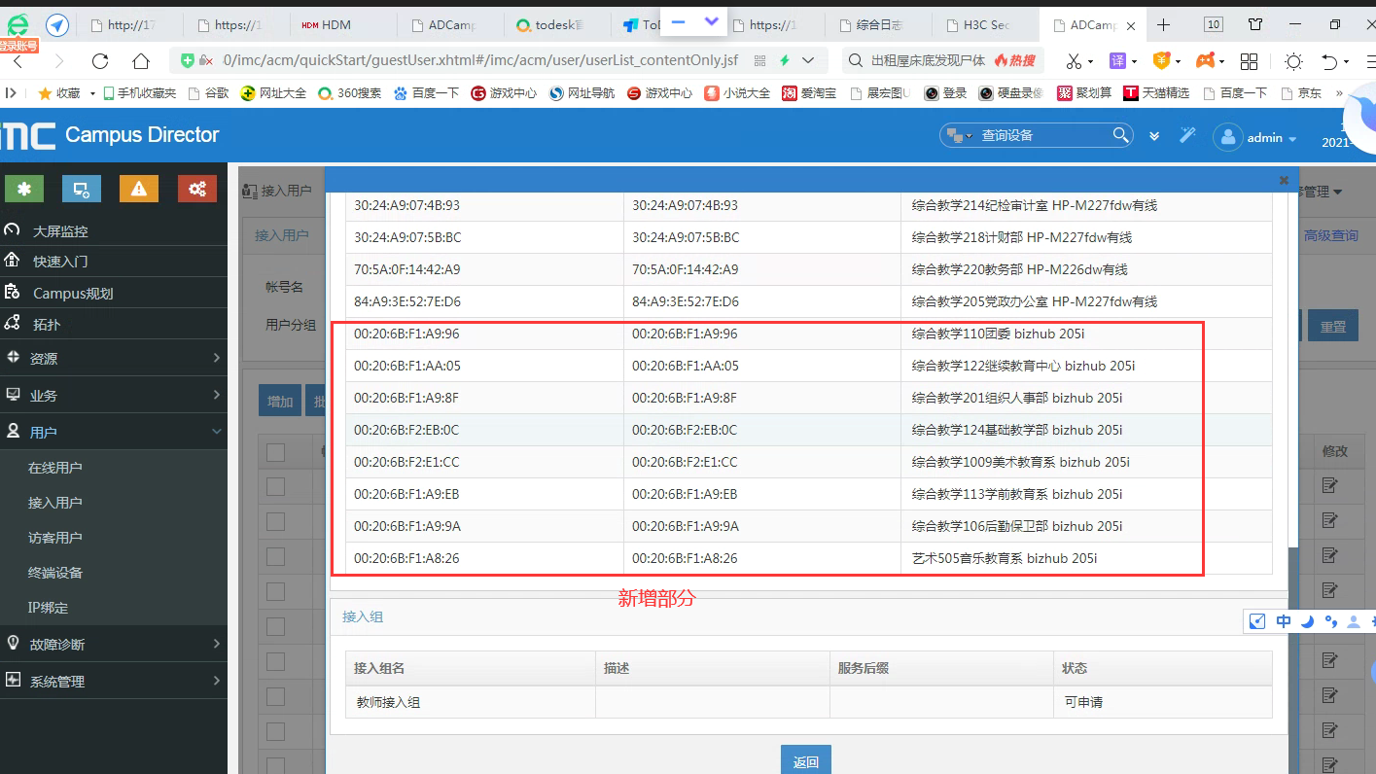This screenshot has width=1376, height=774.
Task: Open Campus规划 in the sidebar
Action: (73, 293)
